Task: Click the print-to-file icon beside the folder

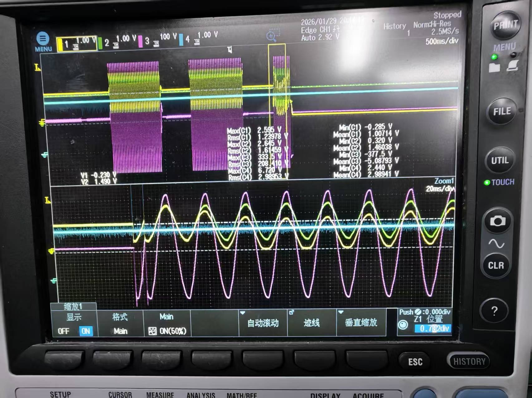Action: click(x=512, y=66)
